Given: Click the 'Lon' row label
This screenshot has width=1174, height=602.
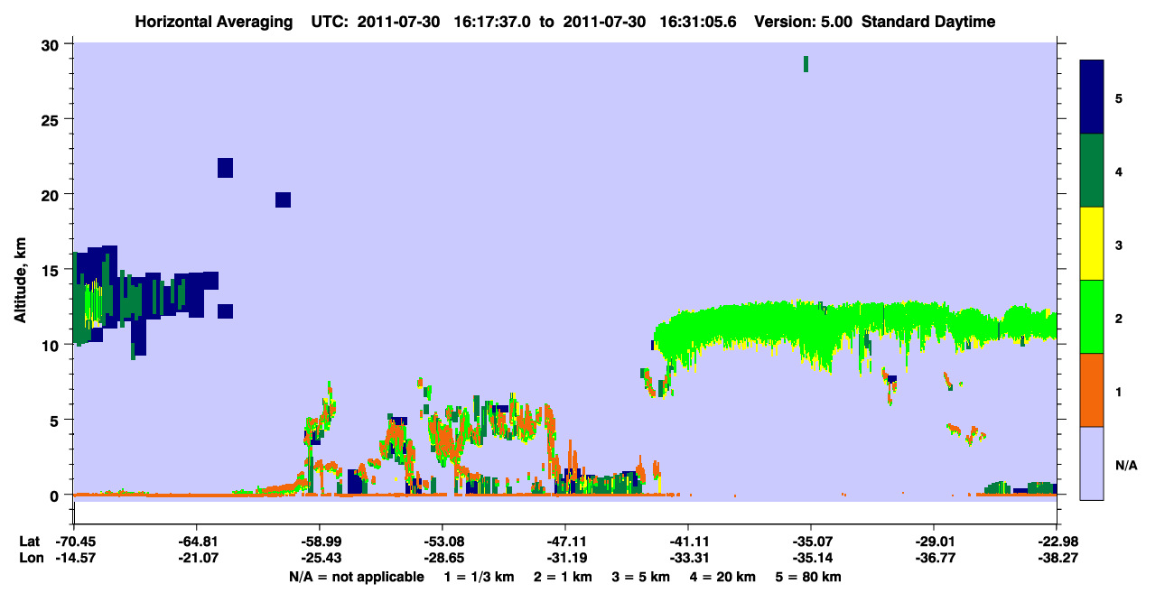Looking at the screenshot, I should tap(31, 559).
